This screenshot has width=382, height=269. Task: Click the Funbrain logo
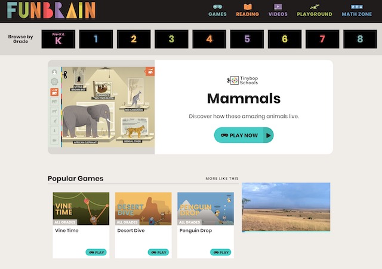click(x=51, y=10)
